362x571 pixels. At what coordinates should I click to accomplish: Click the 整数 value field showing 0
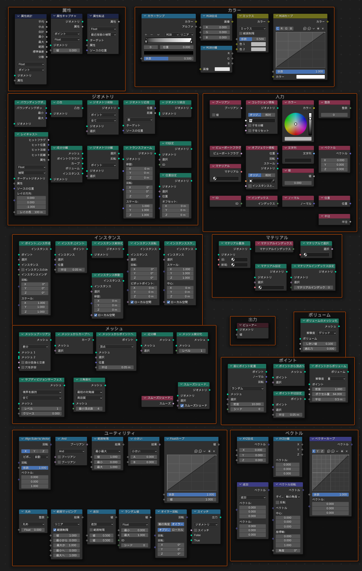(x=334, y=115)
